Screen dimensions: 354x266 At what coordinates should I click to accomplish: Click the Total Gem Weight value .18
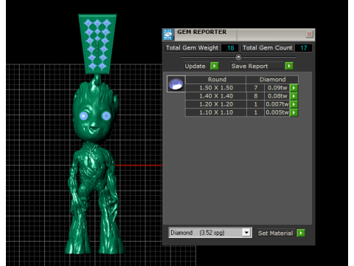pyautogui.click(x=230, y=48)
